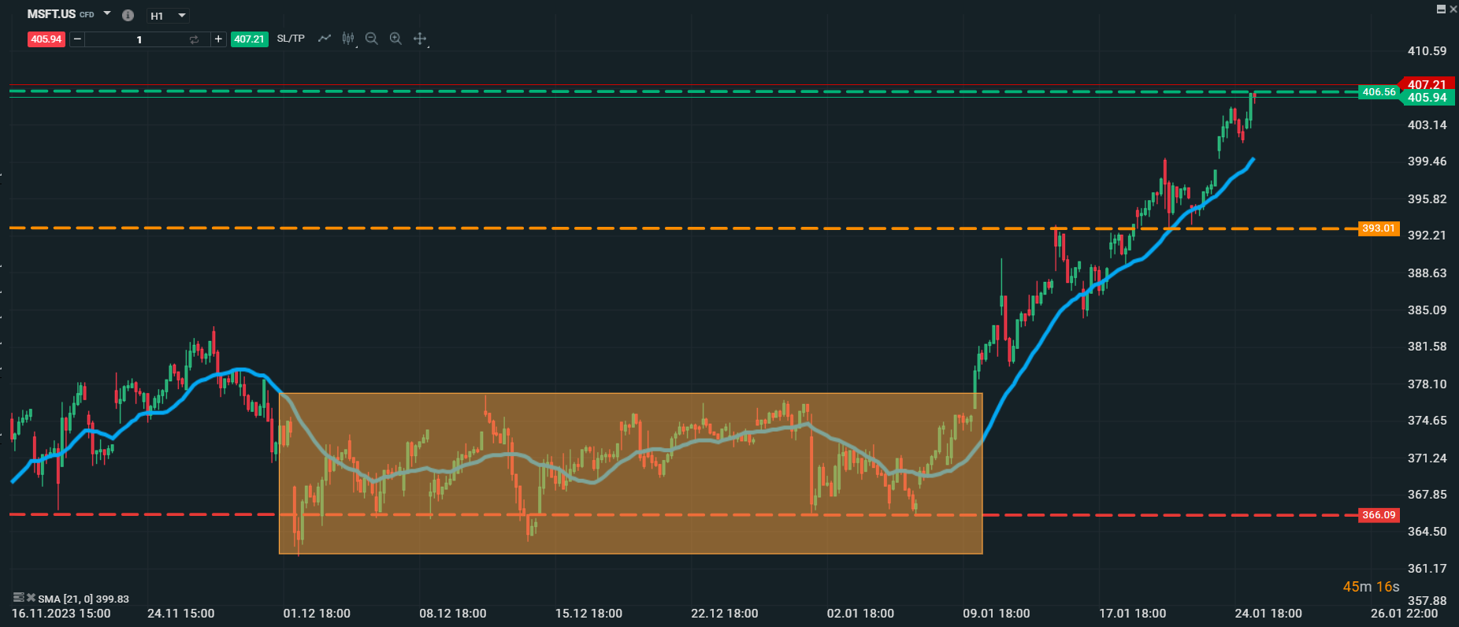Expand the MSFT.US symbol dropdown
Screen dimensions: 1459x627
108,14
